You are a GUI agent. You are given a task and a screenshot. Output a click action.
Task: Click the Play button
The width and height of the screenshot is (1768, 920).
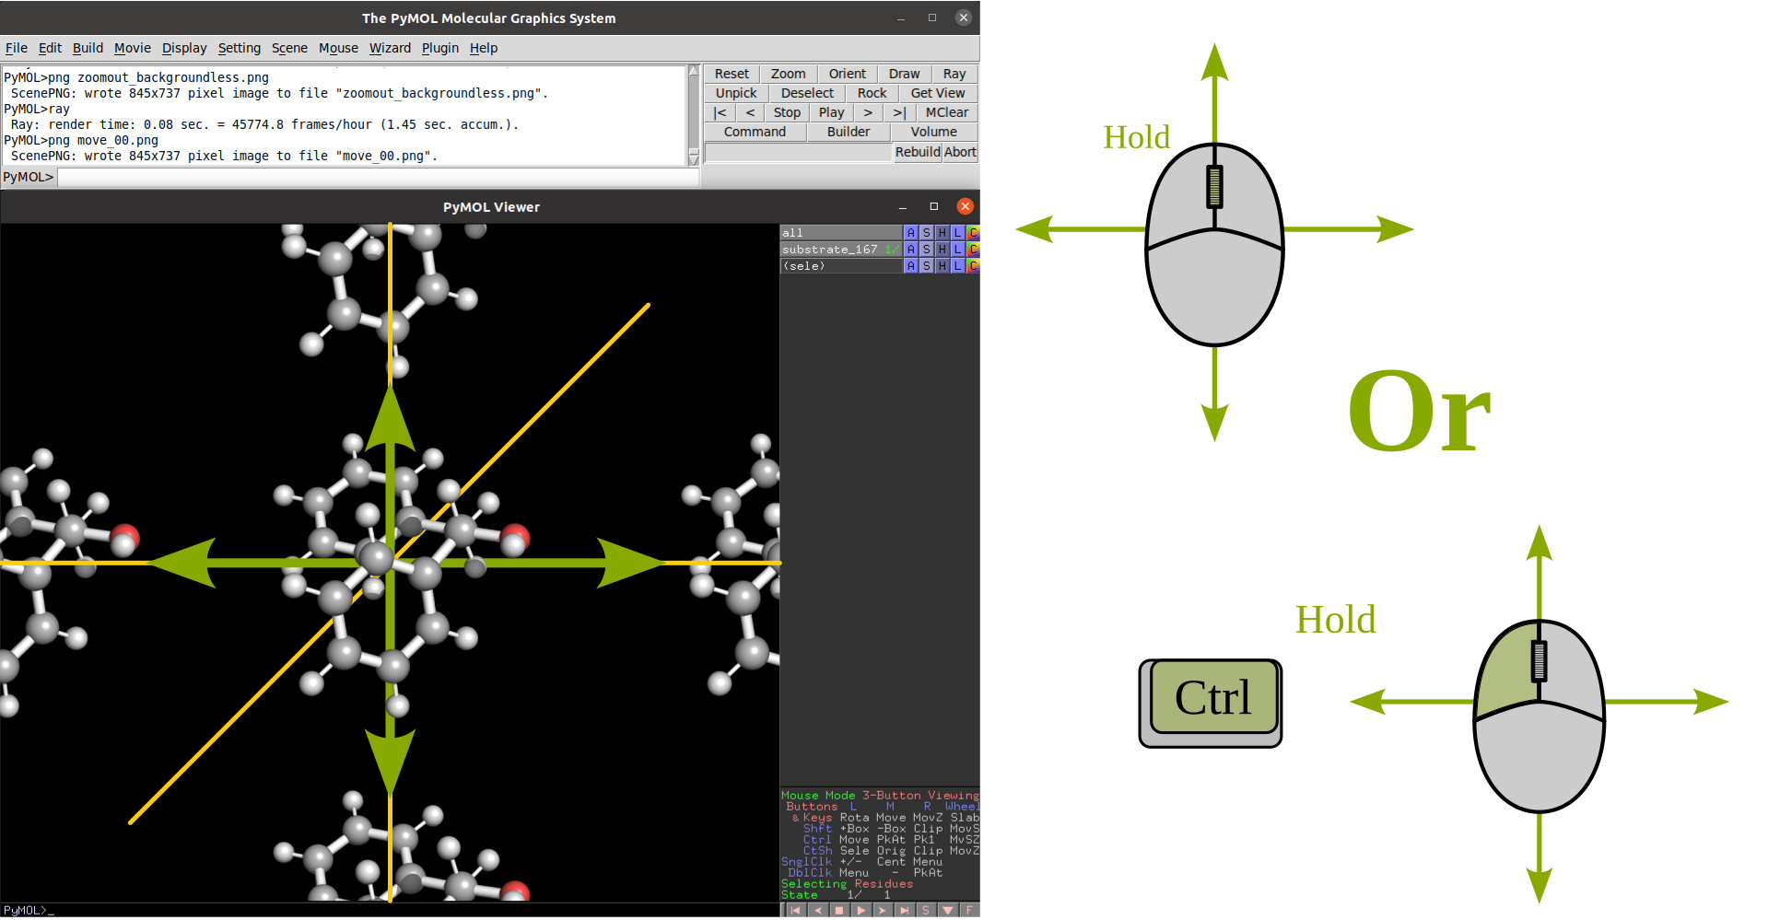(831, 112)
